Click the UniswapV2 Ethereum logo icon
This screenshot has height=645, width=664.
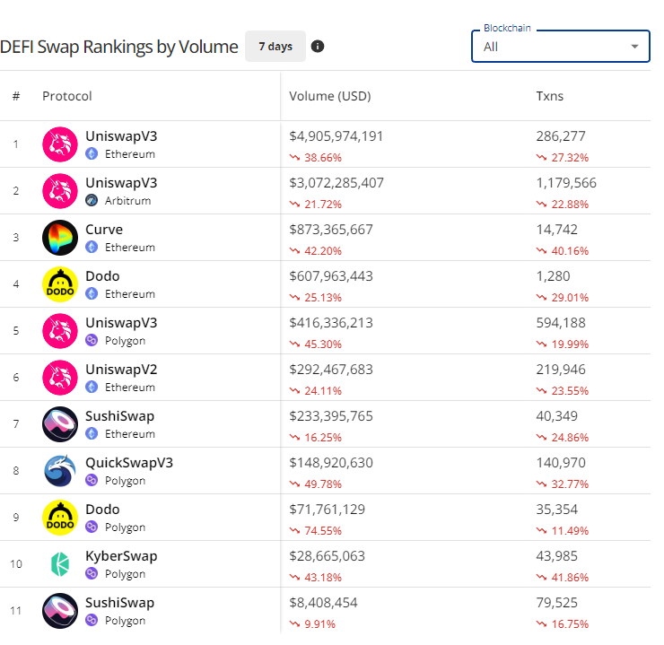(60, 378)
